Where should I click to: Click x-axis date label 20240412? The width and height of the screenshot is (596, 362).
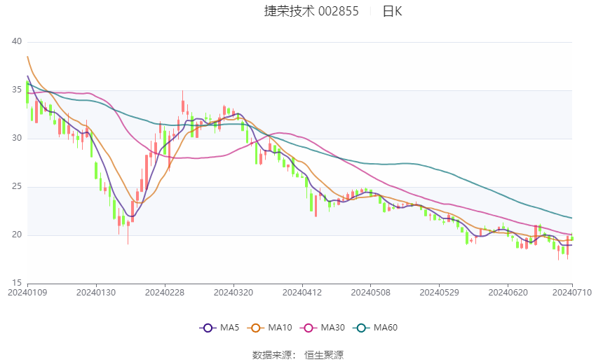point(302,293)
